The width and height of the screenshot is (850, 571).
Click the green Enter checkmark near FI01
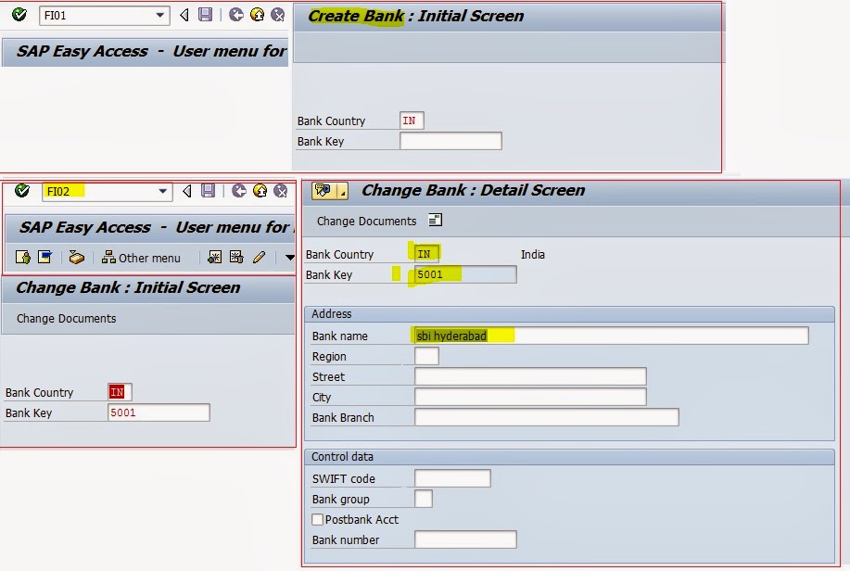point(19,14)
